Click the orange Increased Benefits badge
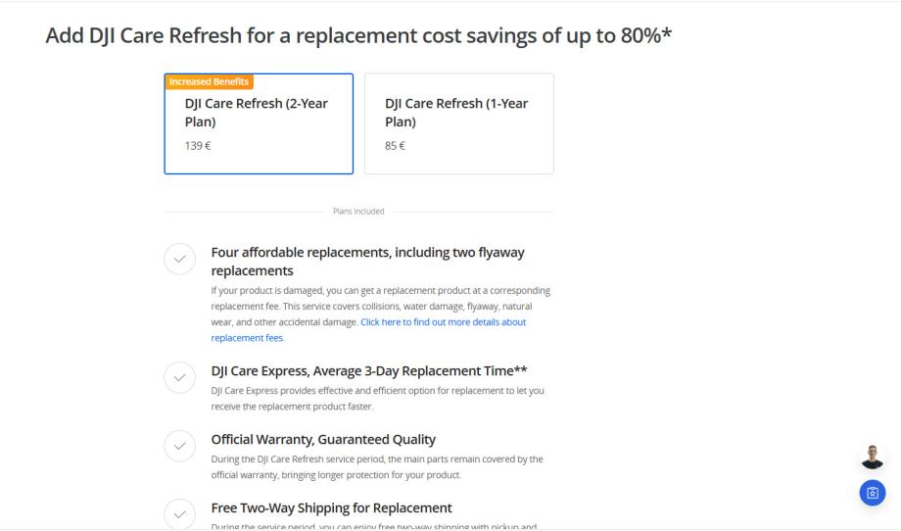Viewport: 901px width, 531px height. [209, 81]
